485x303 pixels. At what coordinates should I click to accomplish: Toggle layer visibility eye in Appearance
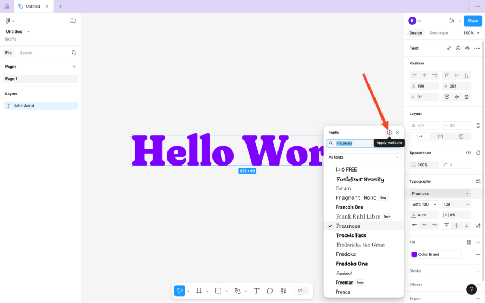[x=468, y=153]
